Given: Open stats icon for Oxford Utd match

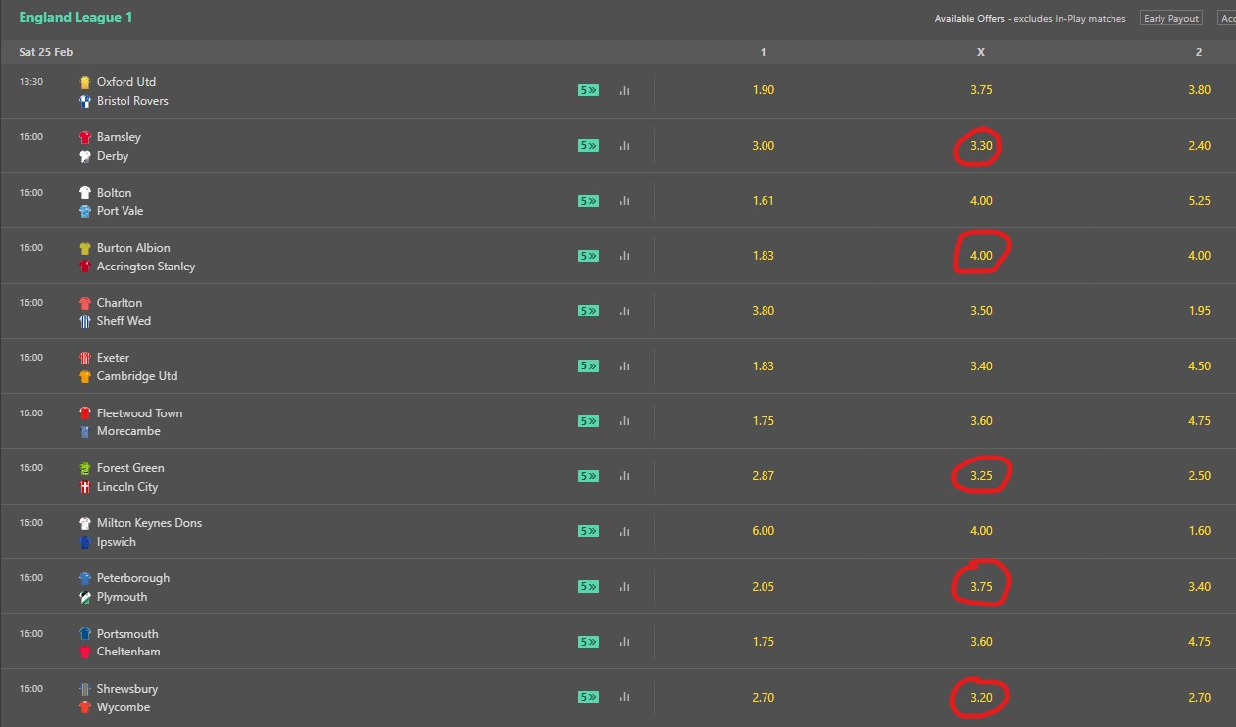Looking at the screenshot, I should coord(624,90).
